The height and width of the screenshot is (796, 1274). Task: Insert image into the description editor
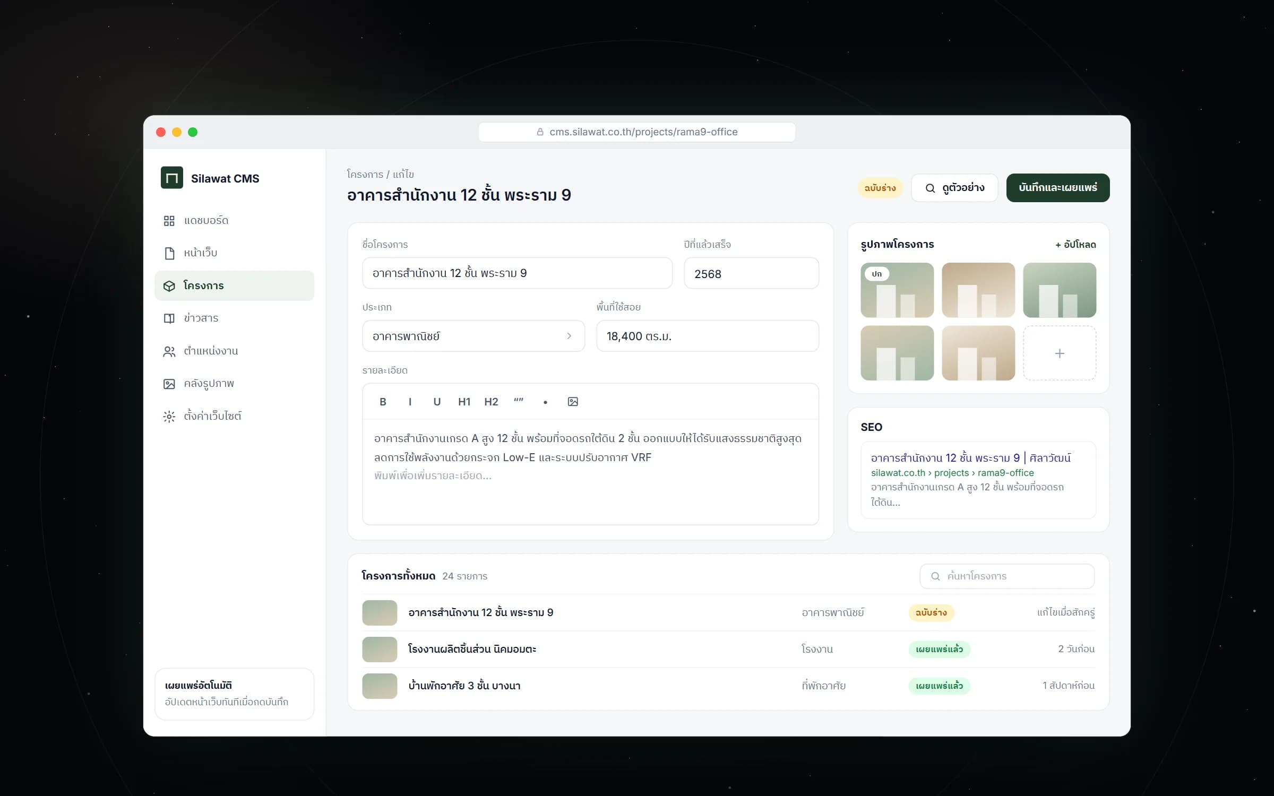tap(573, 402)
